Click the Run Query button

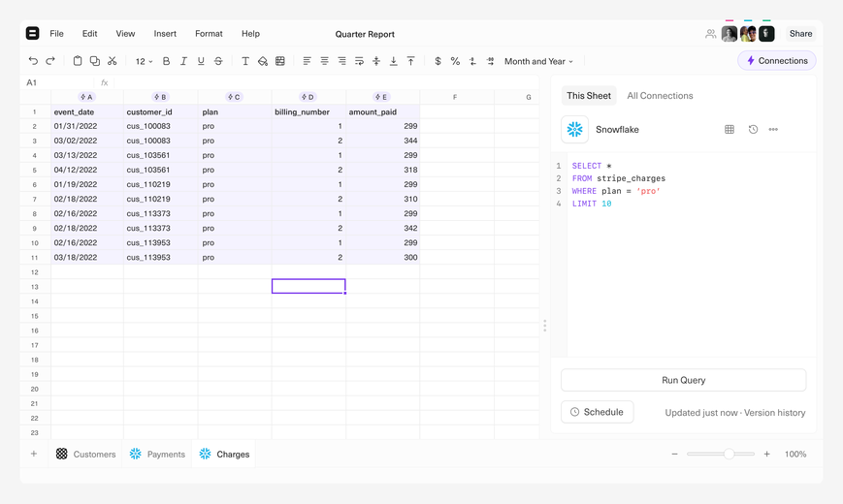point(683,380)
